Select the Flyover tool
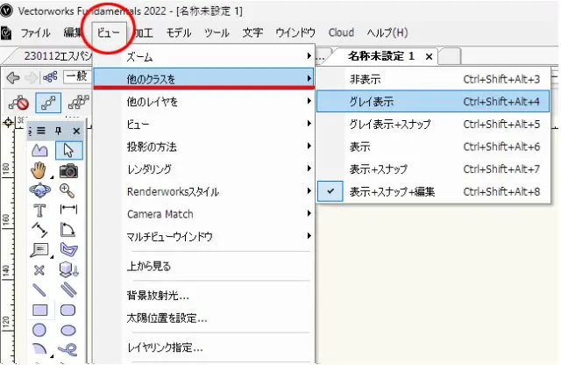Viewport: 561px width, 365px height. (39, 190)
